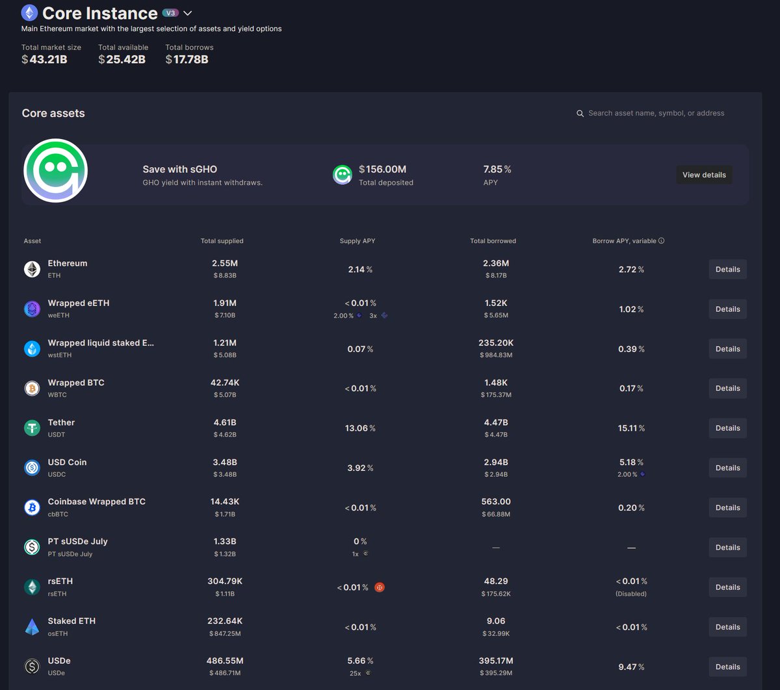The height and width of the screenshot is (690, 780).
Task: Open Details for Tether
Action: pos(727,428)
